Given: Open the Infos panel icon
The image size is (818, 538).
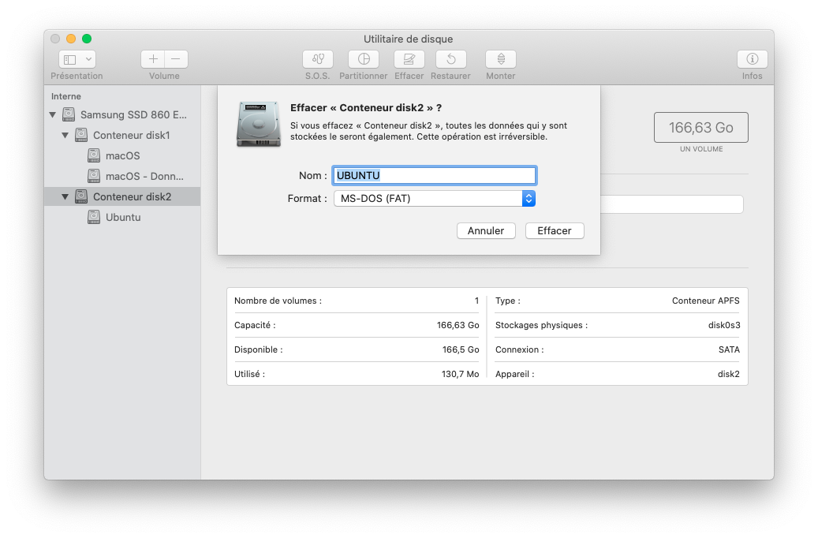Looking at the screenshot, I should tap(753, 59).
